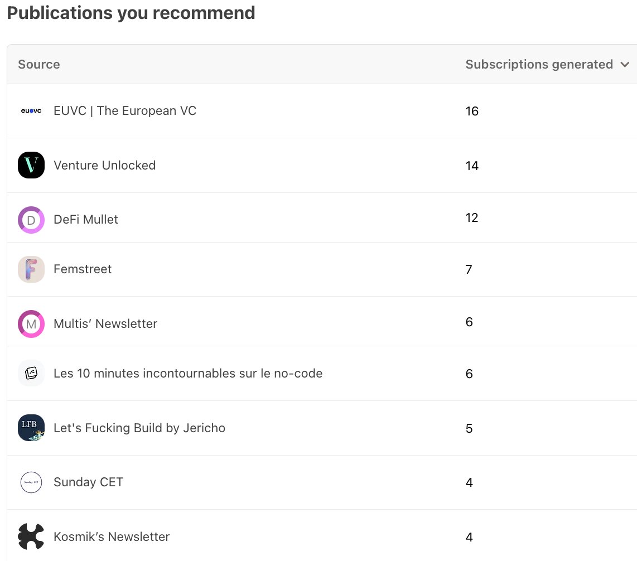The image size is (637, 561).
Task: Click the Kosmik's Newsletter black logo
Action: 31,536
